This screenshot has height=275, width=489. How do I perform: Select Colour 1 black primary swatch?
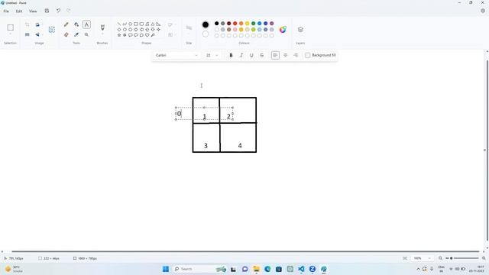[206, 24]
